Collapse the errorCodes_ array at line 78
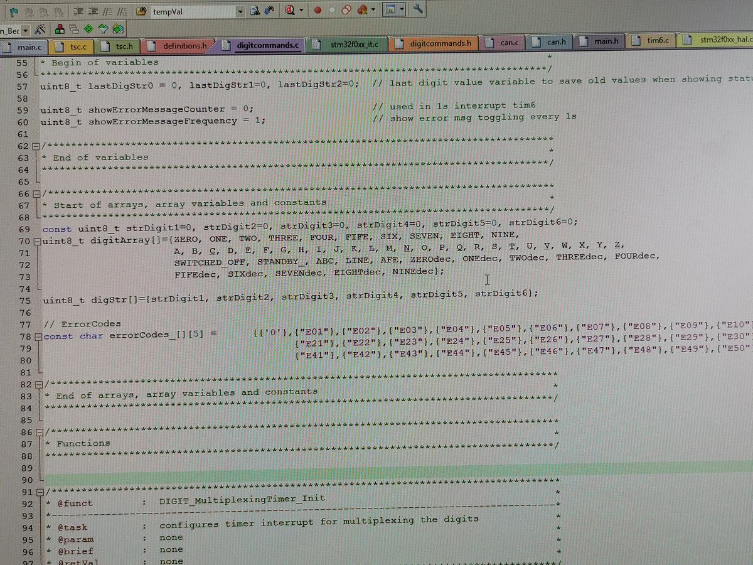Screen dimensions: 753x565 pos(37,337)
